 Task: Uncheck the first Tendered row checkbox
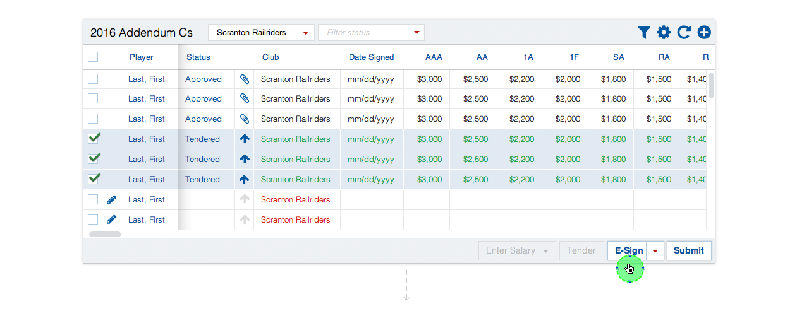coord(94,138)
